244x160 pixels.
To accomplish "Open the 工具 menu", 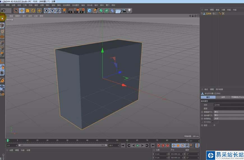I will [25, 5].
